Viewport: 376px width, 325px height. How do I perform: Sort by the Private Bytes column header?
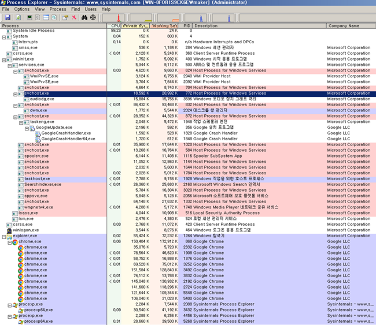pos(135,25)
